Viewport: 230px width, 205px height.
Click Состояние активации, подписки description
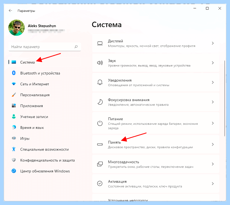145,186
